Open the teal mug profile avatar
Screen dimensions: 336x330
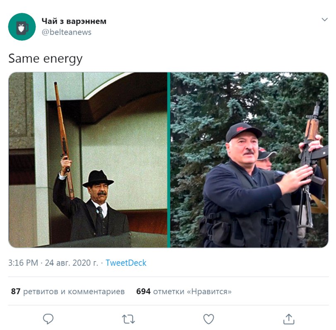tap(22, 27)
